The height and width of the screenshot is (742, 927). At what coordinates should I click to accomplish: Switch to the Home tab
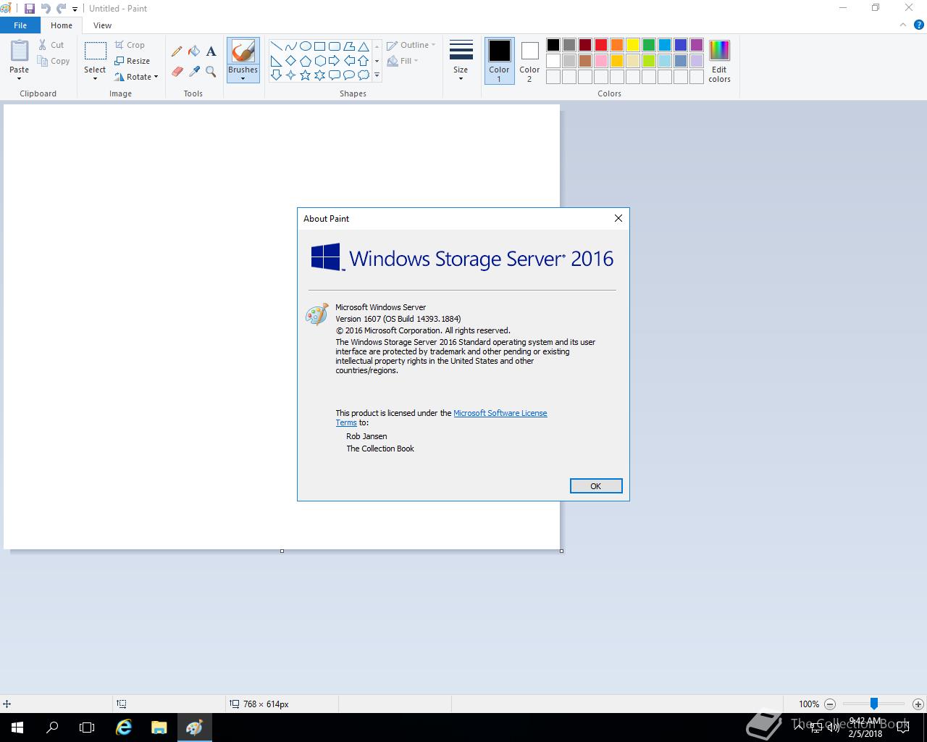coord(62,25)
